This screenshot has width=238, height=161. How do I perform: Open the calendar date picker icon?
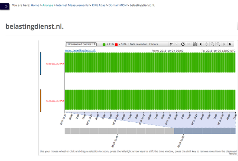click(x=195, y=44)
